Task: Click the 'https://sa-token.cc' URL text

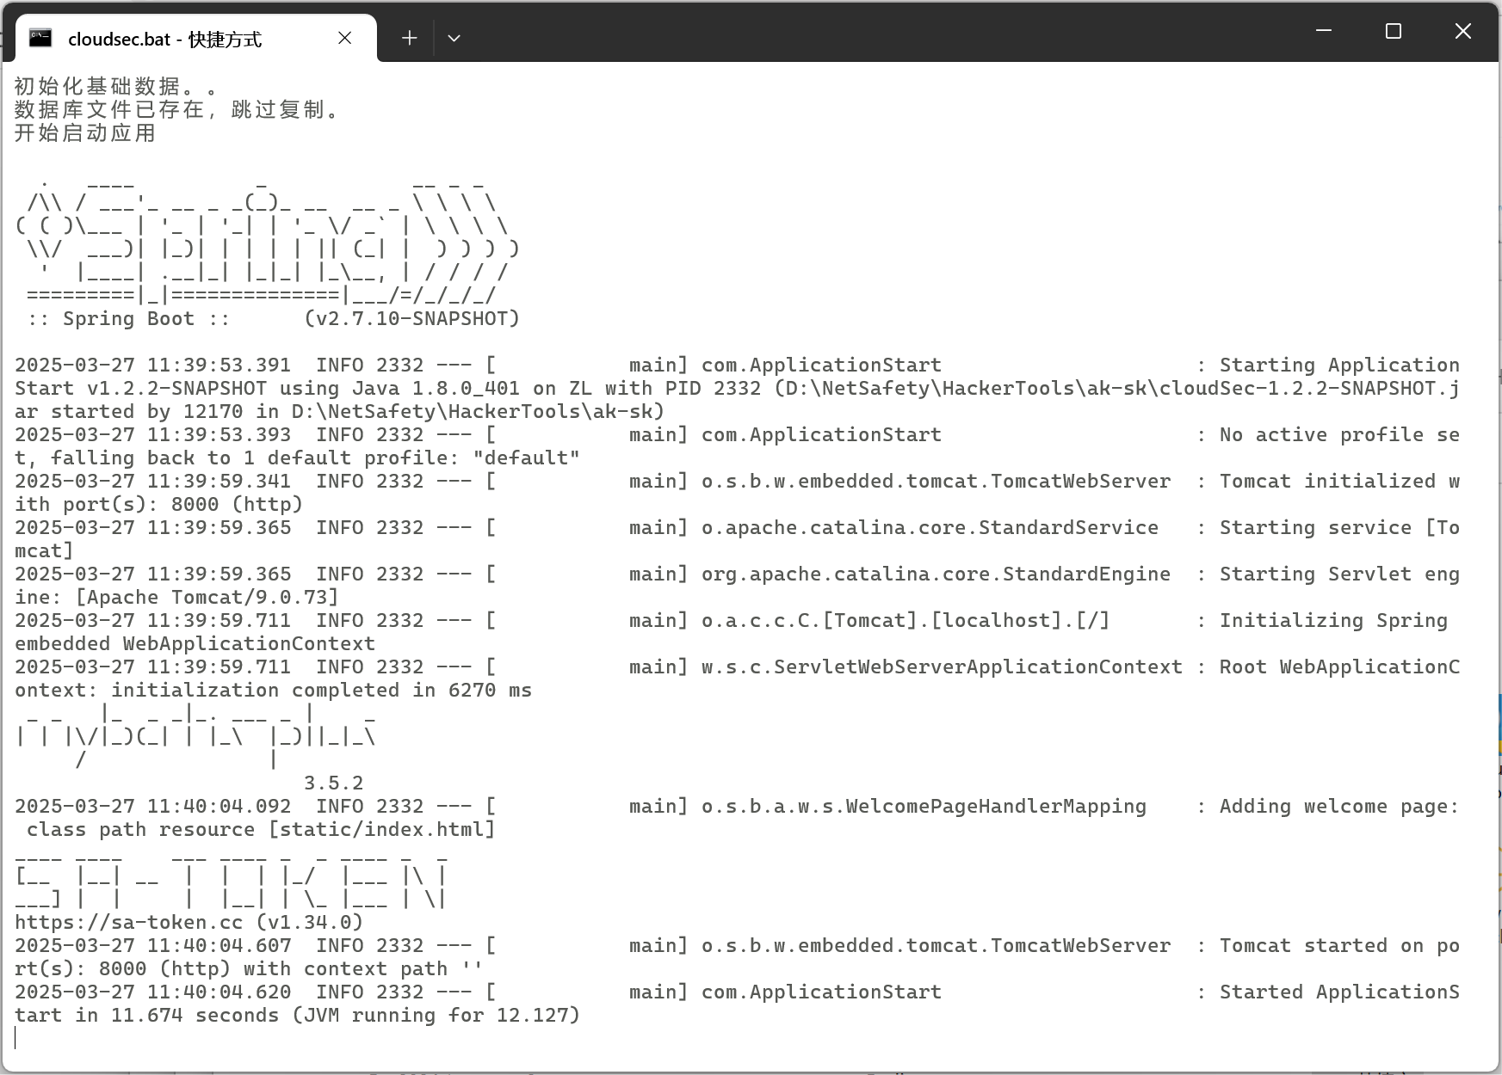Action: pyautogui.click(x=129, y=923)
